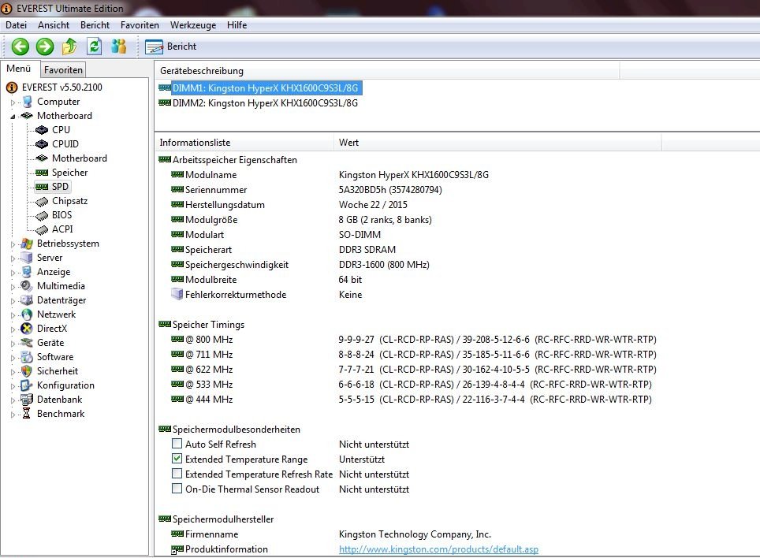
Task: Click the Up one level toolbar icon
Action: click(69, 46)
